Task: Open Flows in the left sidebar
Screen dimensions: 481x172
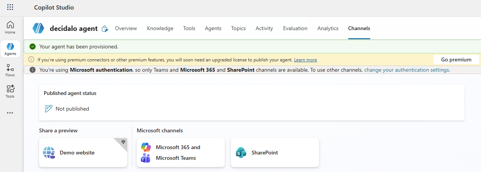Action: pyautogui.click(x=10, y=70)
